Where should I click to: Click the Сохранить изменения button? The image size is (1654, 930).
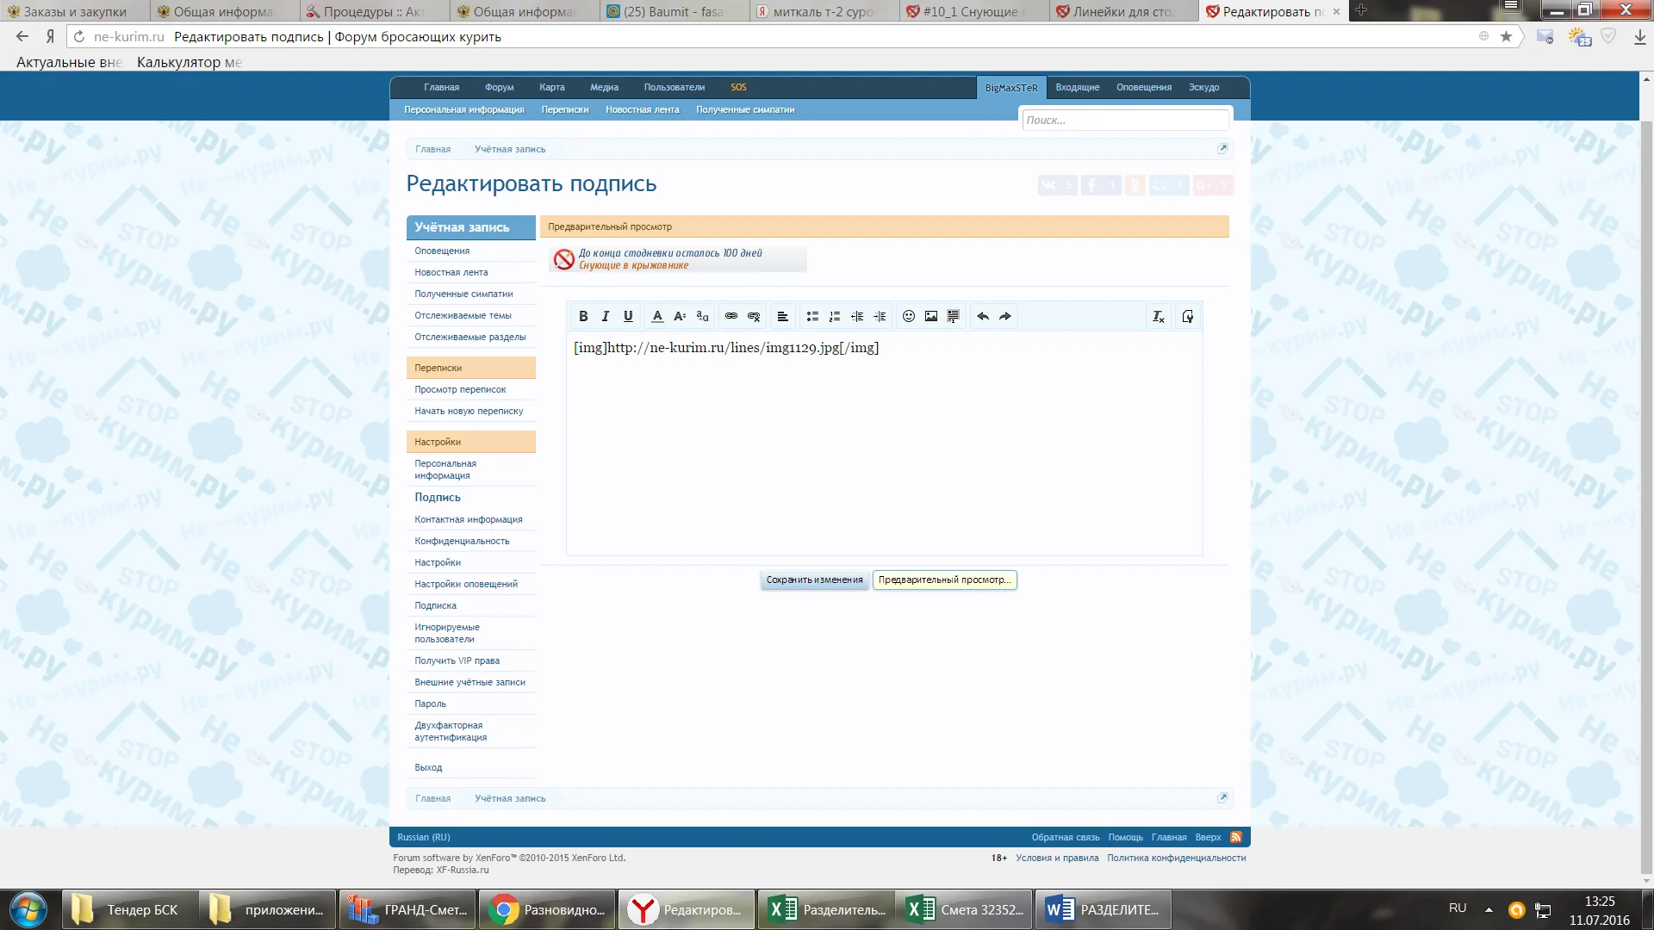814,580
